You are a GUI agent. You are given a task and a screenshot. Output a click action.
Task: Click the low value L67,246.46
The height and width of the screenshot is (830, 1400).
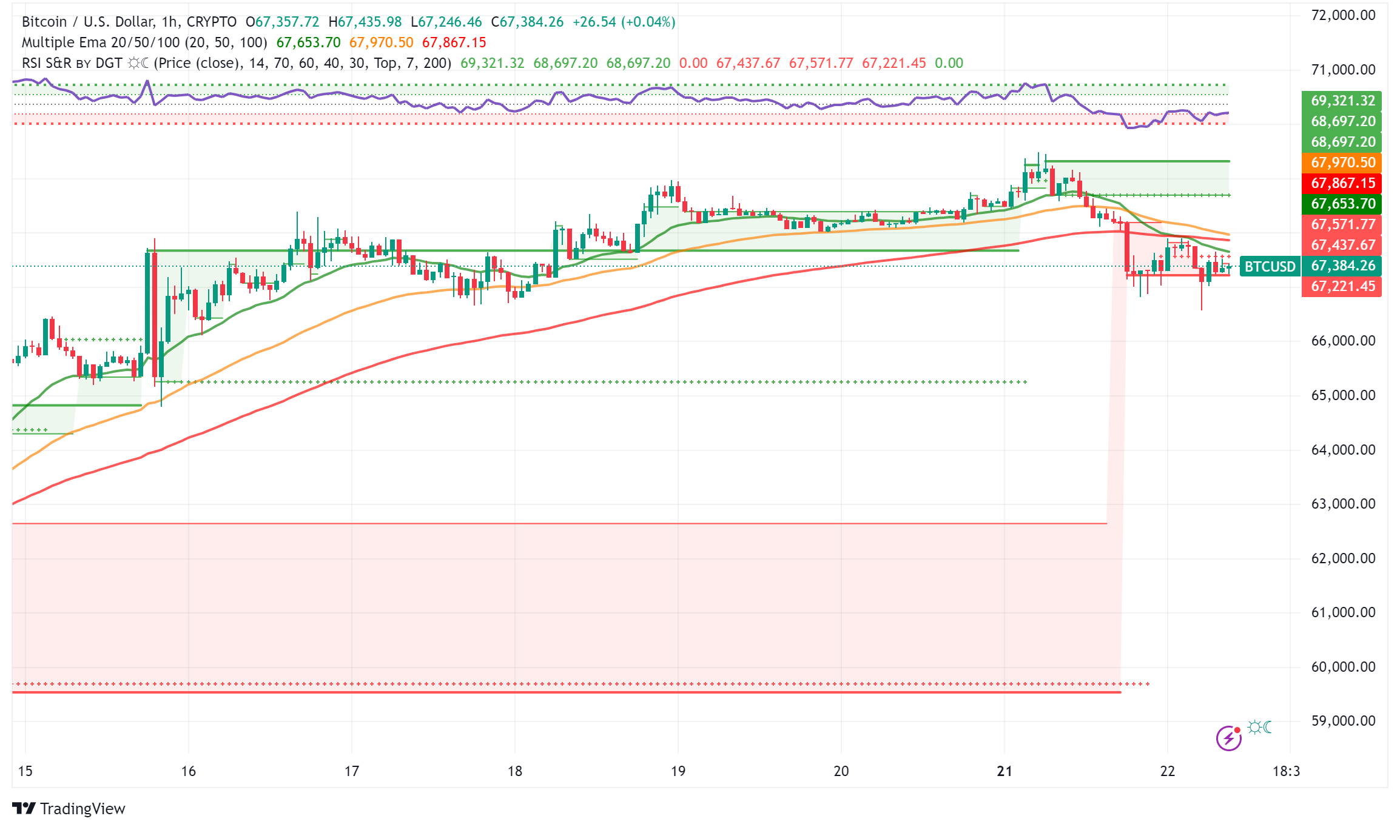pos(446,22)
